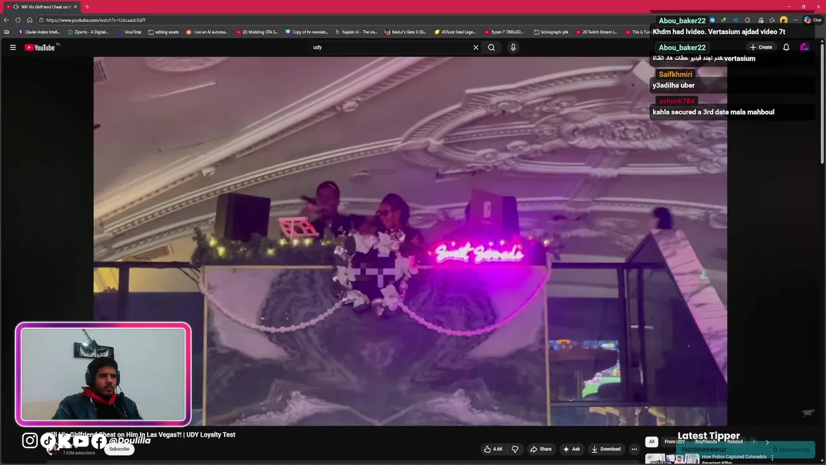Viewport: 826px width, 465px height.
Task: Open the Baldur's Gate 3 bookmark
Action: point(406,32)
